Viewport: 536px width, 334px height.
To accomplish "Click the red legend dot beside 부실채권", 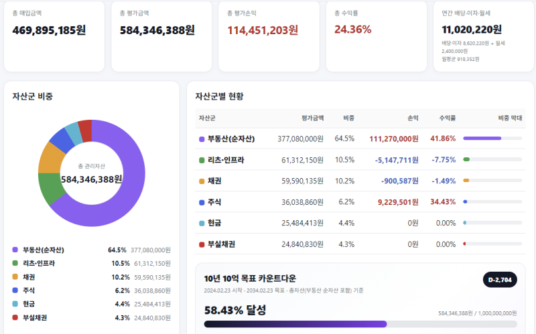I will [15, 317].
